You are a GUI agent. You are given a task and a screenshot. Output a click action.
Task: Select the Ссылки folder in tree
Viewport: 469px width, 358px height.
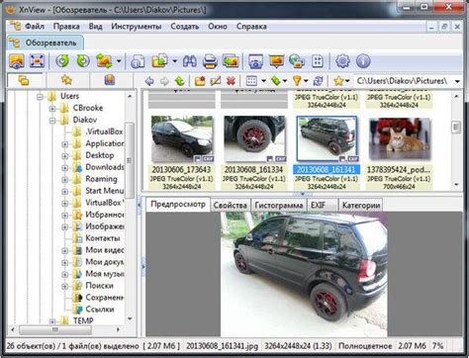click(x=100, y=310)
